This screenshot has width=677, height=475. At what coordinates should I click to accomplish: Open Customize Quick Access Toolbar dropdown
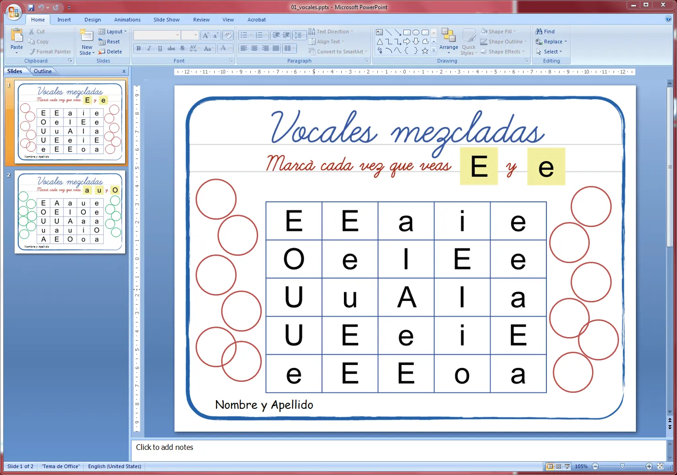69,7
